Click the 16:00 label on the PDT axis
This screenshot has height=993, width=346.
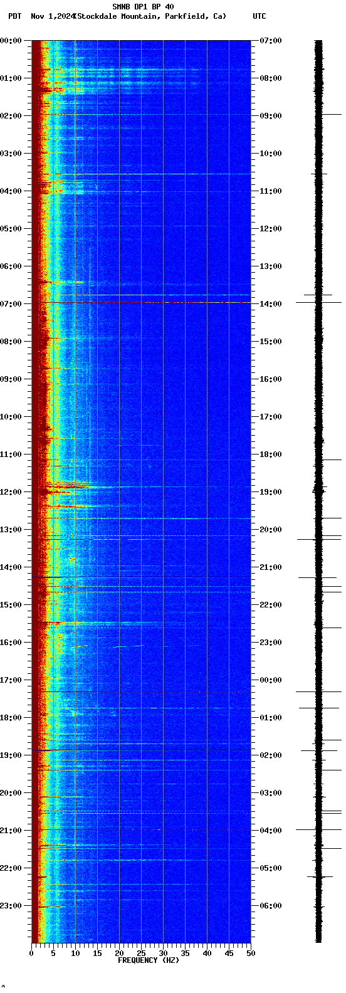point(11,643)
